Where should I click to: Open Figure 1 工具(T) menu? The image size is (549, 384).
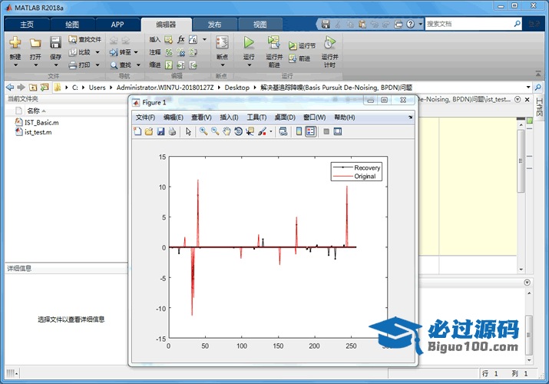[x=256, y=118]
